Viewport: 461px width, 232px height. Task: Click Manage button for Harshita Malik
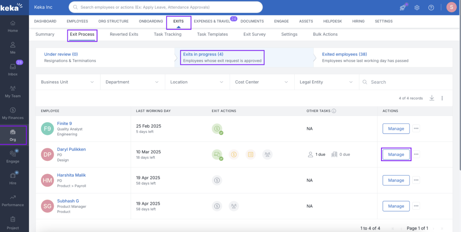pyautogui.click(x=396, y=180)
